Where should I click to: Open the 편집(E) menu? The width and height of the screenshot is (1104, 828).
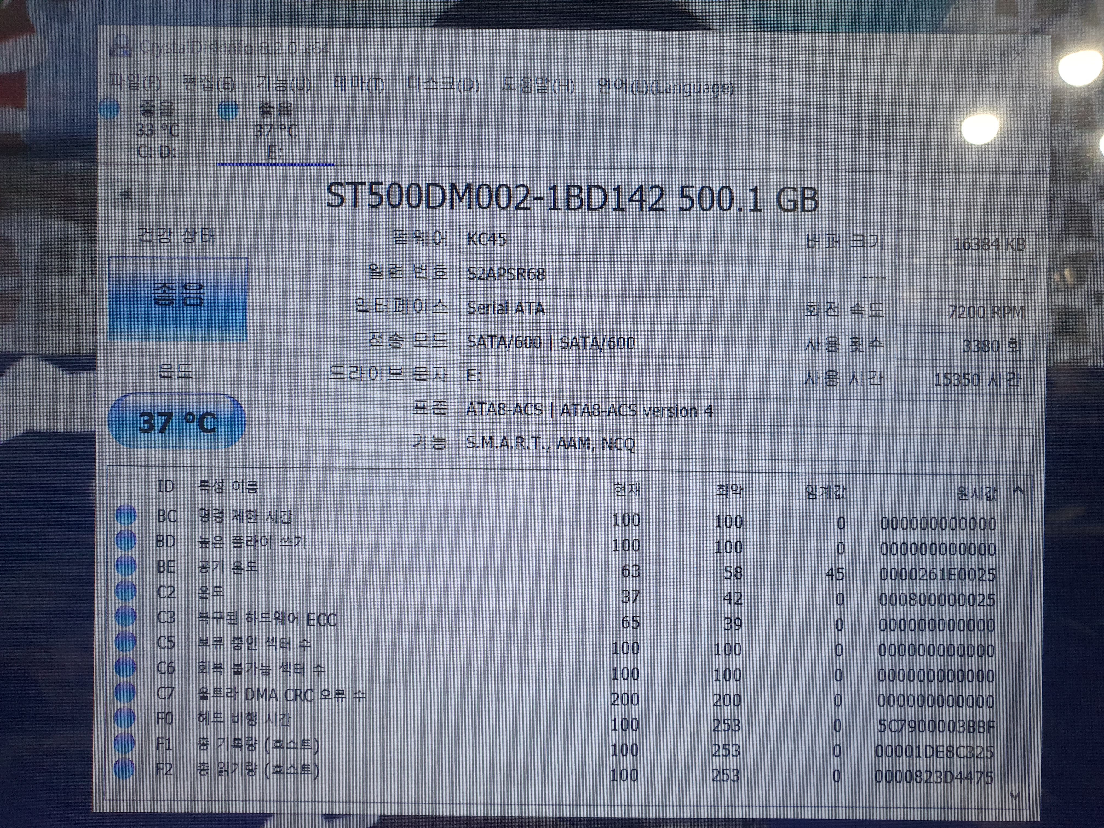pos(209,83)
